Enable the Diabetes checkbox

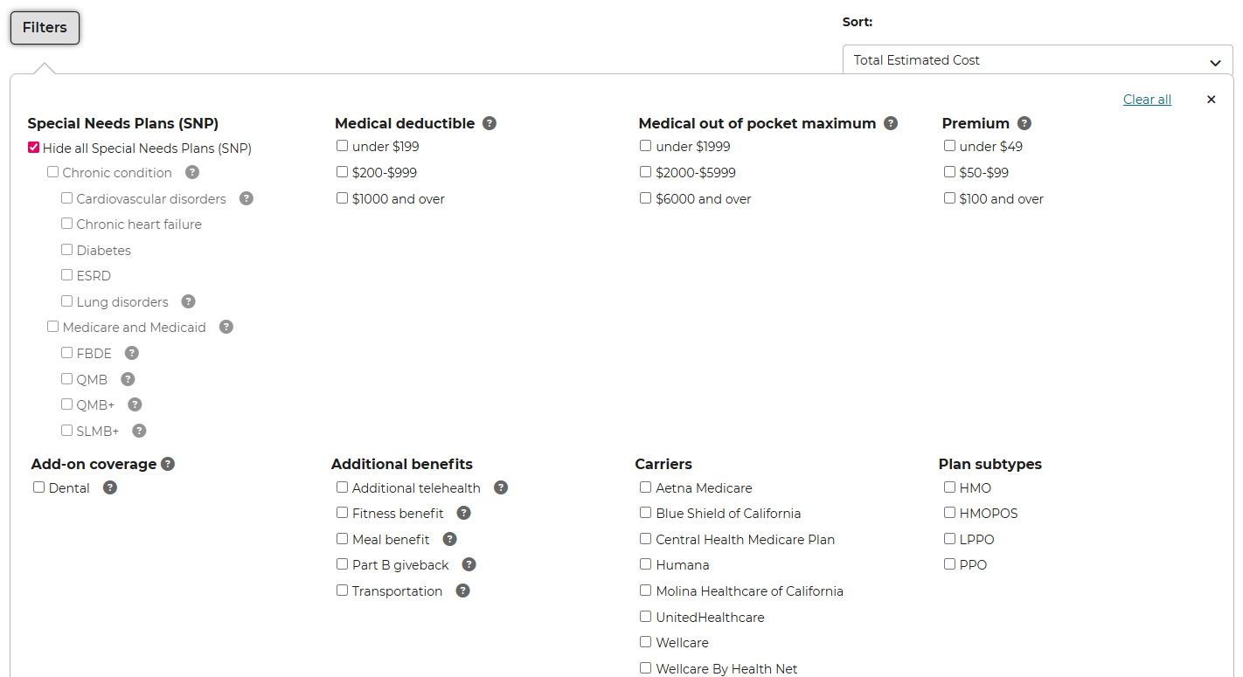[x=67, y=250]
